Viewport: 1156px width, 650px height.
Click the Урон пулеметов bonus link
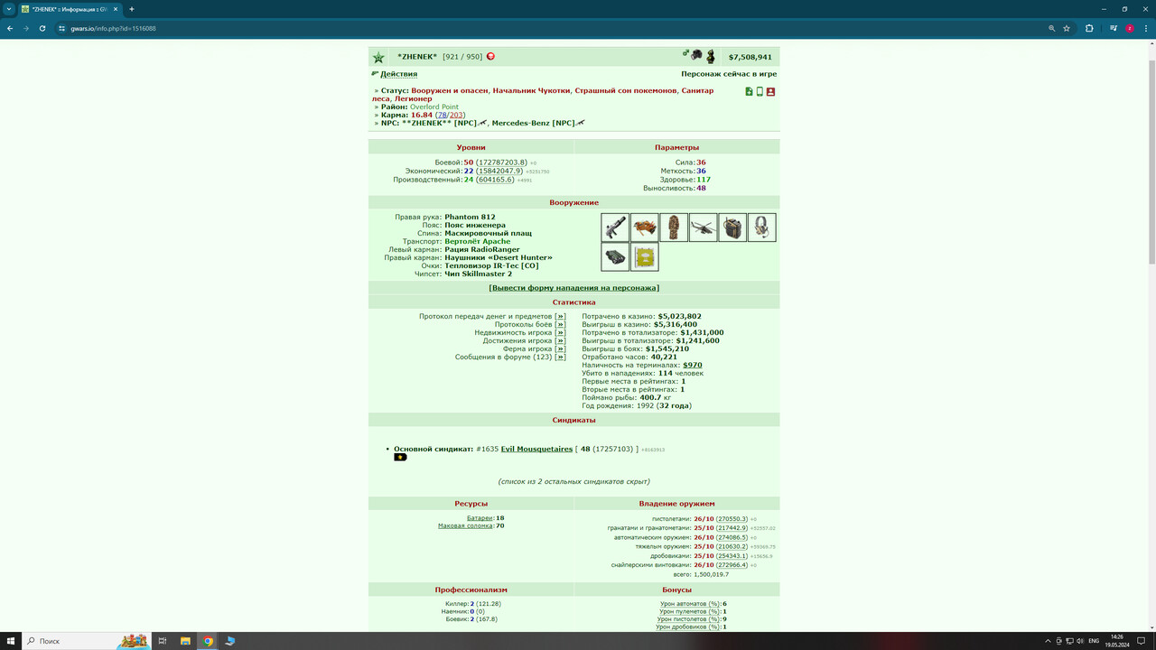[690, 612]
